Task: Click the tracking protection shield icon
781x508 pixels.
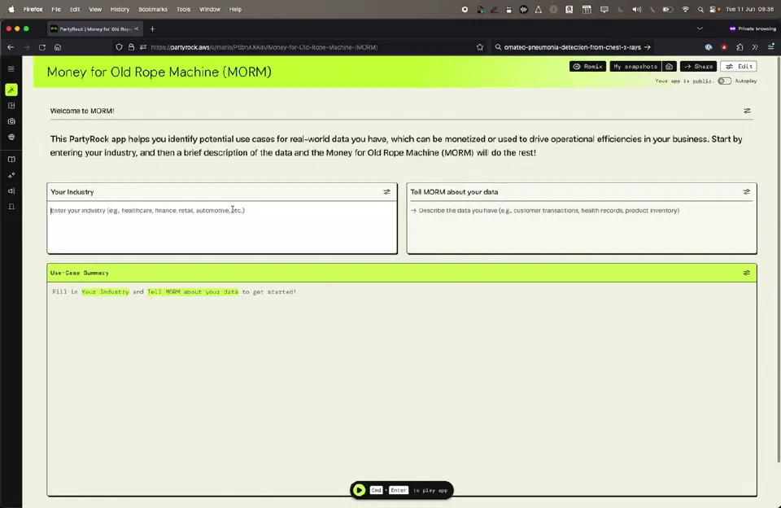Action: [119, 47]
